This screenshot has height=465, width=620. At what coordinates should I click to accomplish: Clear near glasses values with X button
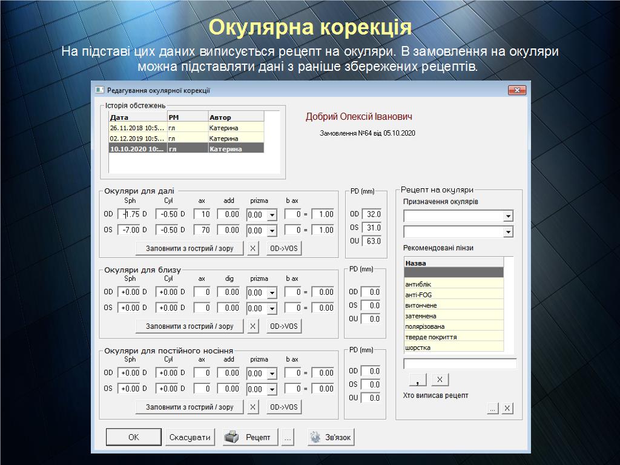point(253,326)
